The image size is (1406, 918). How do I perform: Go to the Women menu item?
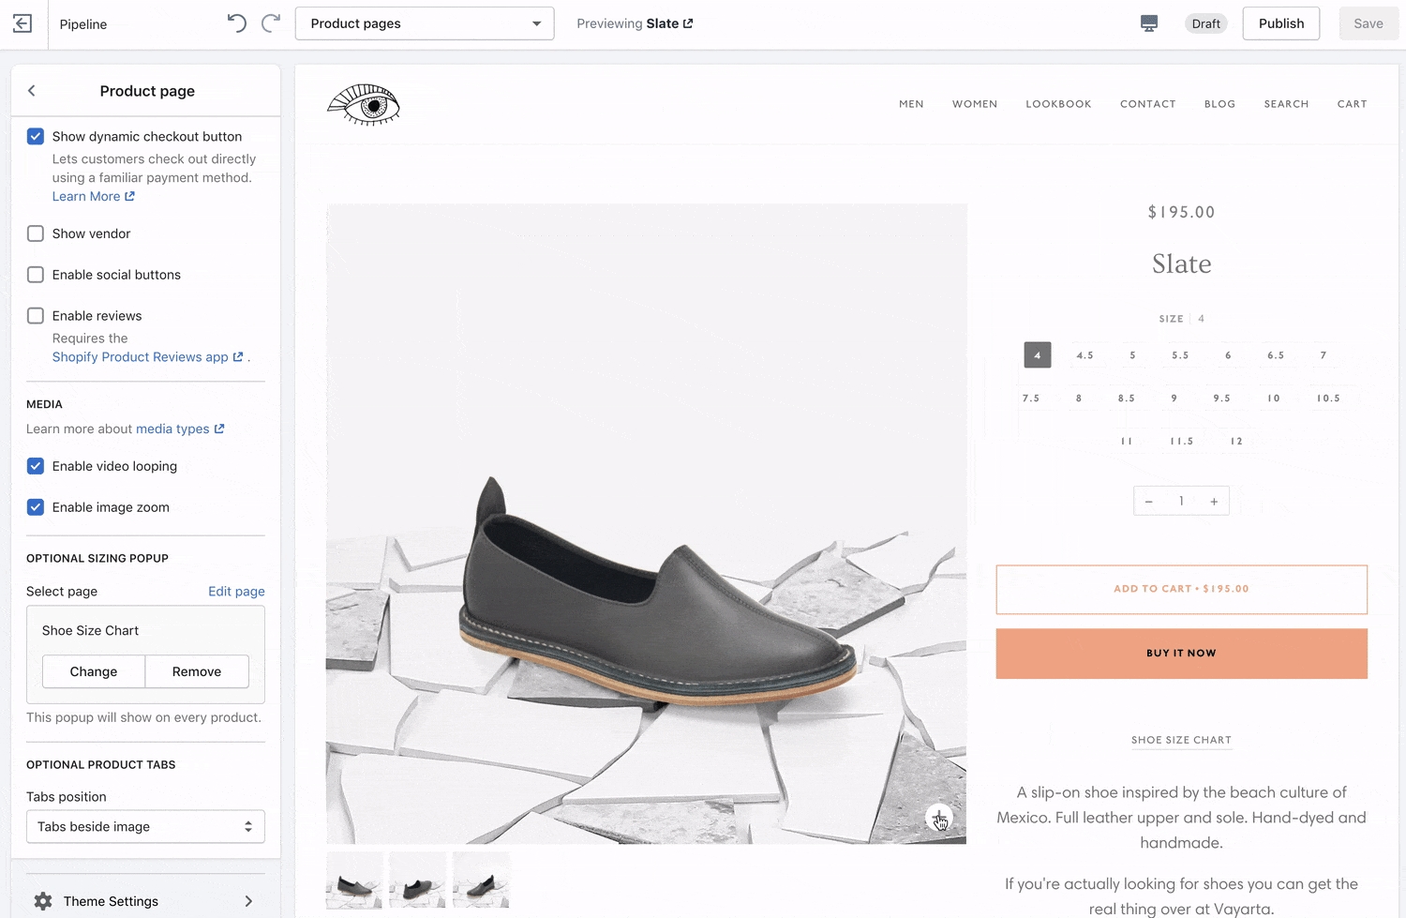click(x=975, y=104)
